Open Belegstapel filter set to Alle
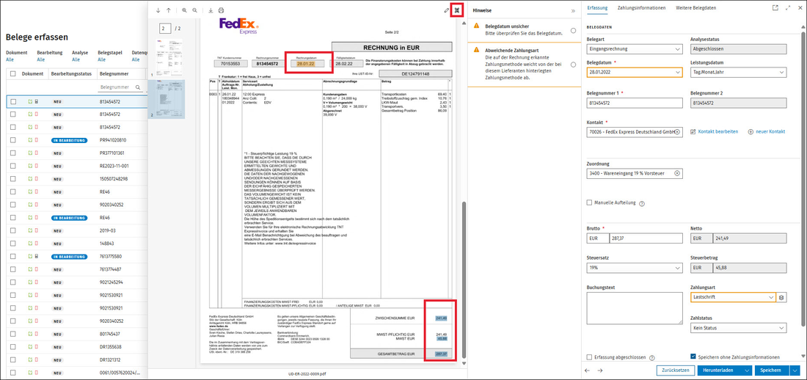This screenshot has width=807, height=380. (x=101, y=59)
